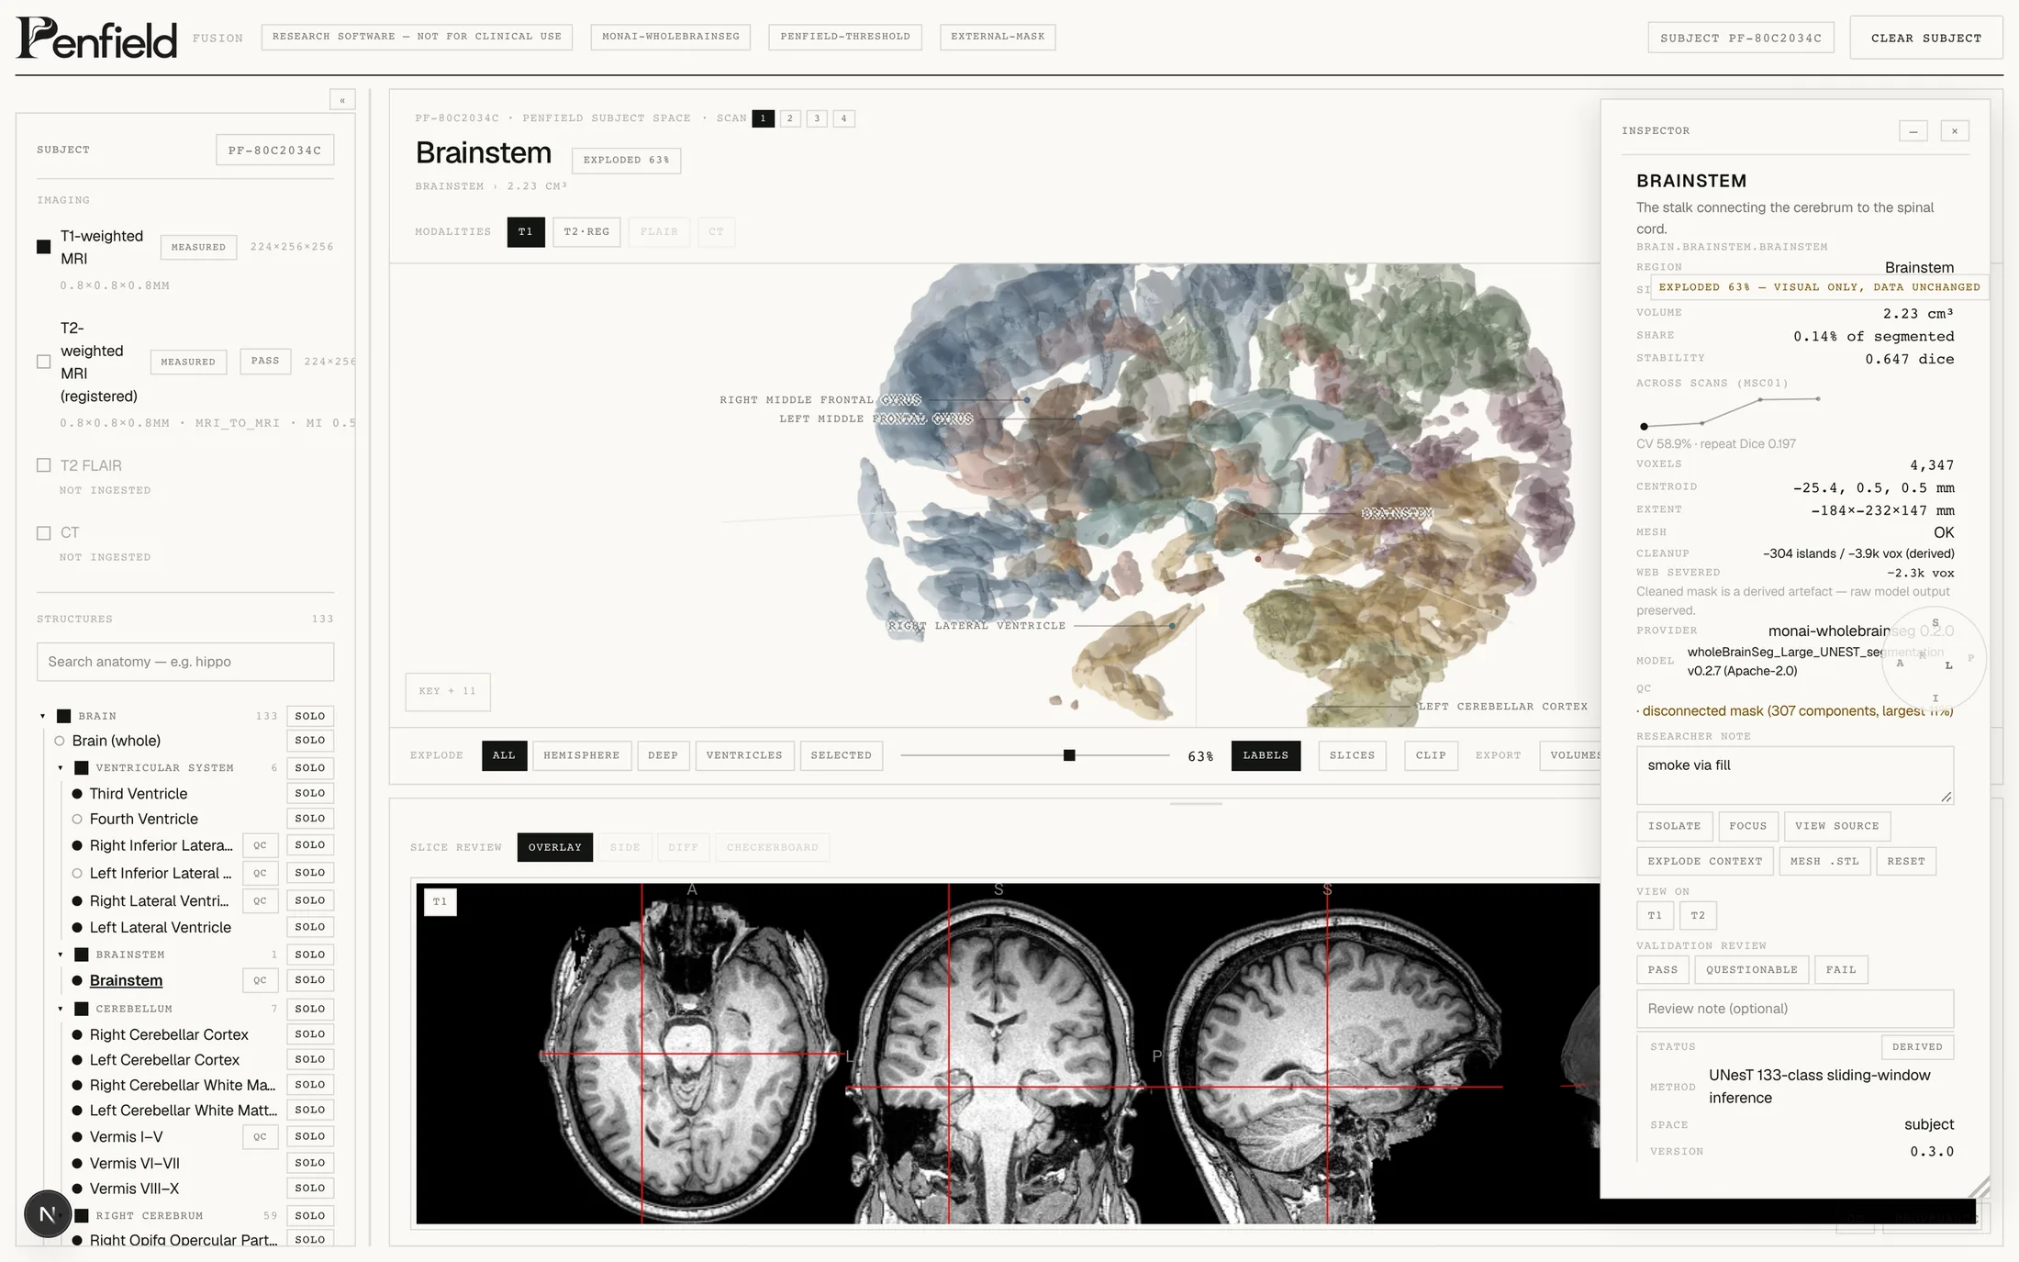Select Left Cerebellar White Matter row
This screenshot has height=1262, width=2019.
point(183,1111)
